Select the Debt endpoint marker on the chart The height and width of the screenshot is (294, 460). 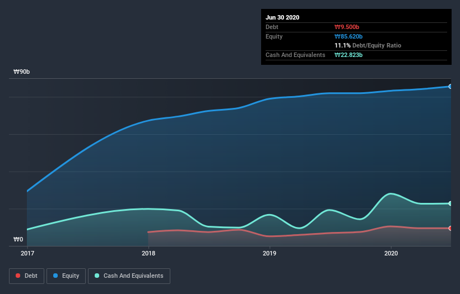[x=450, y=228]
